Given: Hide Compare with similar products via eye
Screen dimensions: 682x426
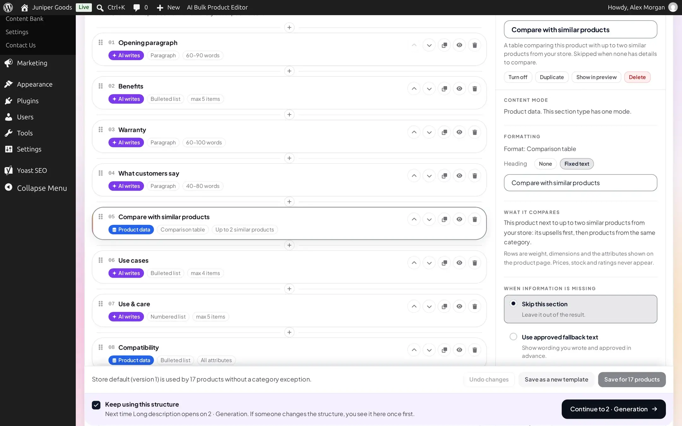Looking at the screenshot, I should [459, 219].
